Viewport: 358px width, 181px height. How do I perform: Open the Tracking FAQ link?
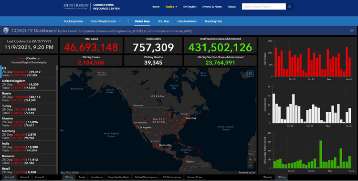pos(213,21)
